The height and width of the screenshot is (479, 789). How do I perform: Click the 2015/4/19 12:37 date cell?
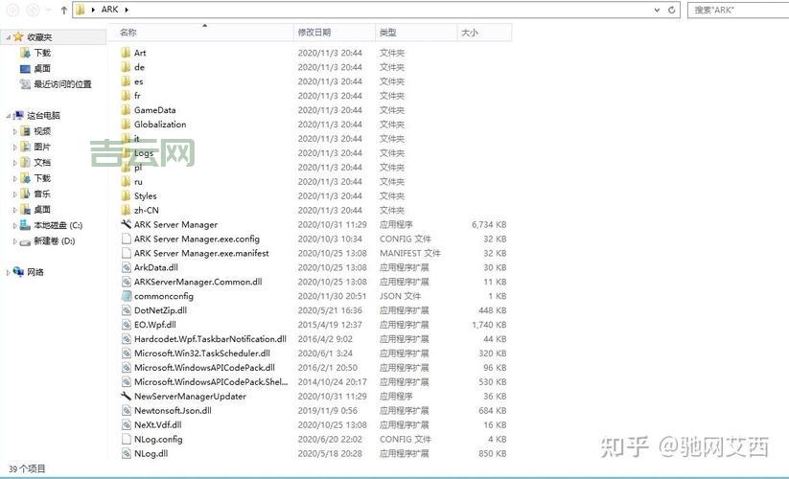pyautogui.click(x=330, y=325)
